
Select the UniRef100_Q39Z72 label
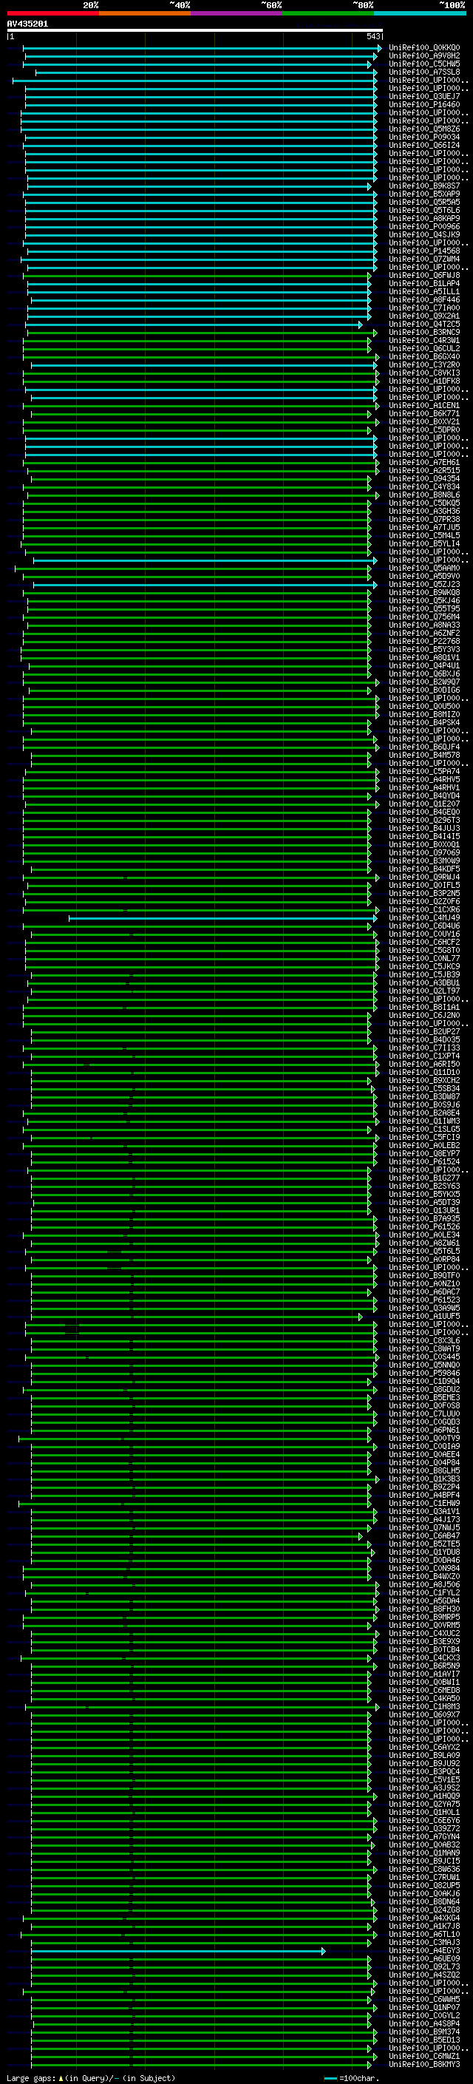[423, 1828]
